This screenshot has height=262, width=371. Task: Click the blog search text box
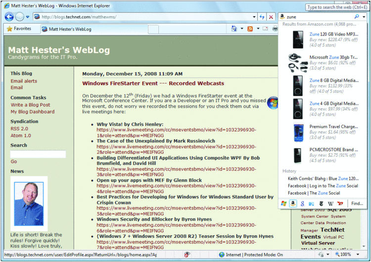38,154
